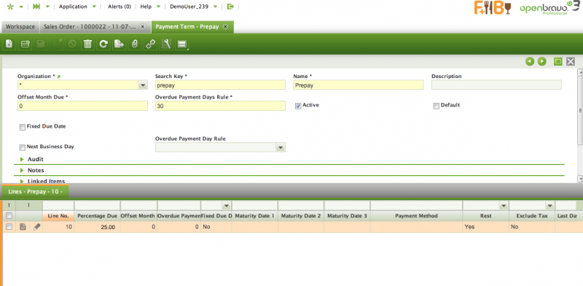Click the 25.00 percentage cell
Image resolution: width=583 pixels, height=286 pixels.
[x=97, y=227]
